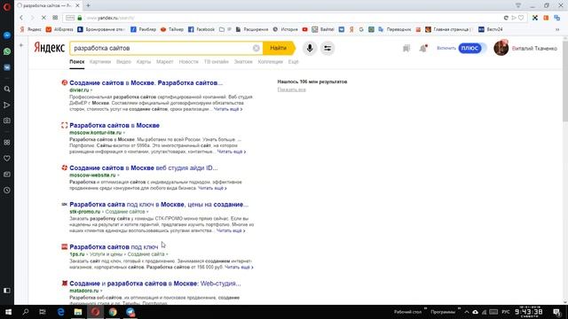Open snapshot camera tool in sidebar
Image resolution: width=568 pixels, height=319 pixels.
[7, 121]
